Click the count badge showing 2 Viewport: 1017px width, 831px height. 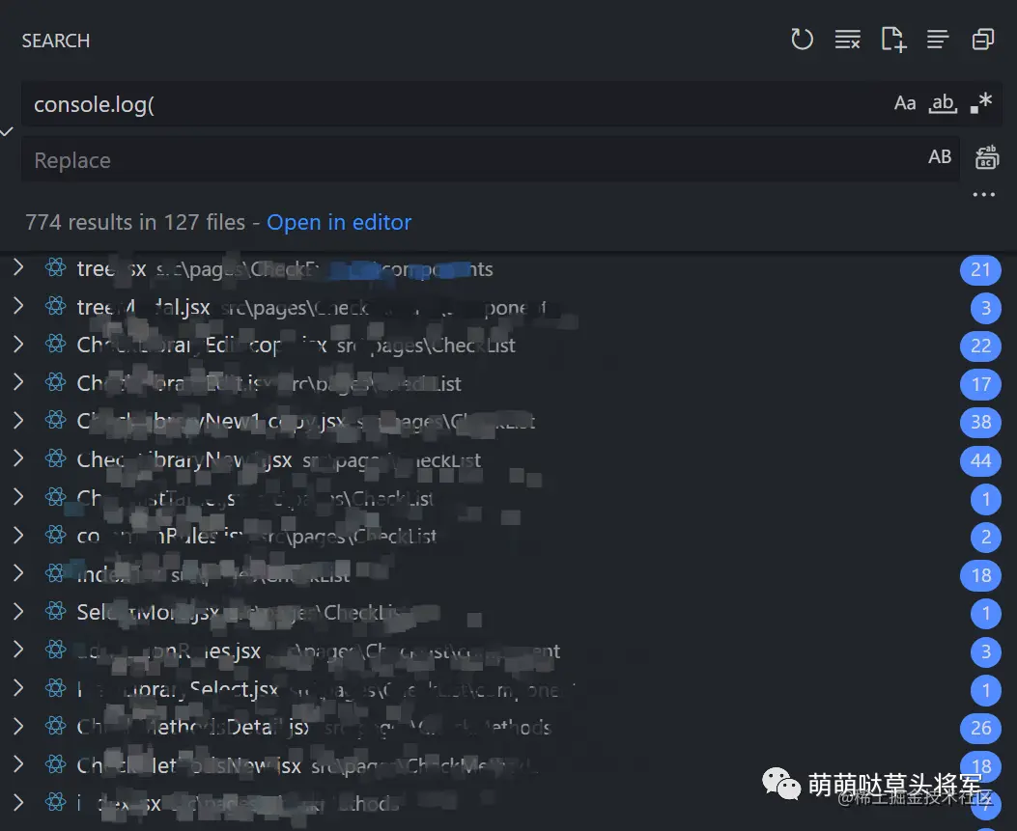point(986,538)
